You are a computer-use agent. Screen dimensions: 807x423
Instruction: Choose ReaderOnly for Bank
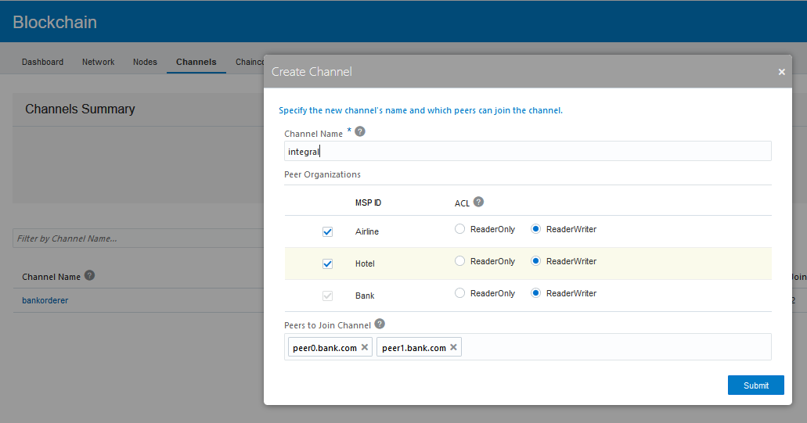(x=460, y=293)
